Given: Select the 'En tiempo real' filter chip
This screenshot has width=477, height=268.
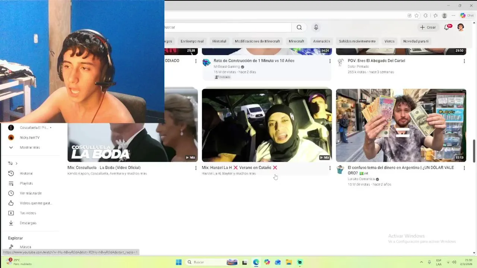Looking at the screenshot, I should pos(192,41).
